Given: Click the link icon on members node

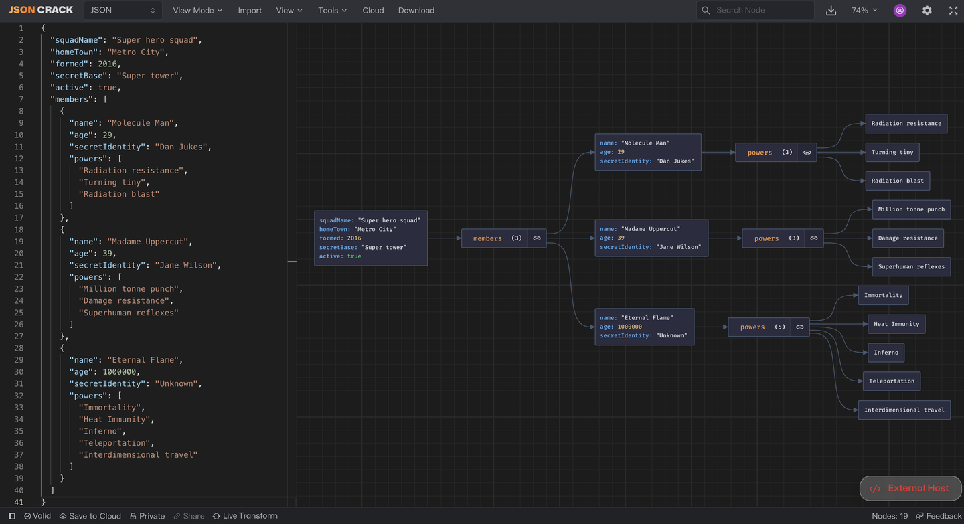Looking at the screenshot, I should tap(537, 238).
